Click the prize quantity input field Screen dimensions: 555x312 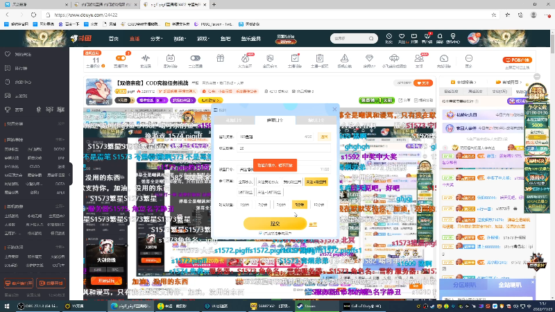(284, 148)
